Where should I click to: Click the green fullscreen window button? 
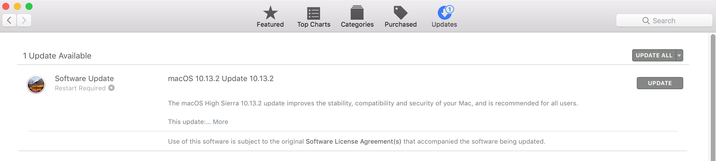point(29,6)
